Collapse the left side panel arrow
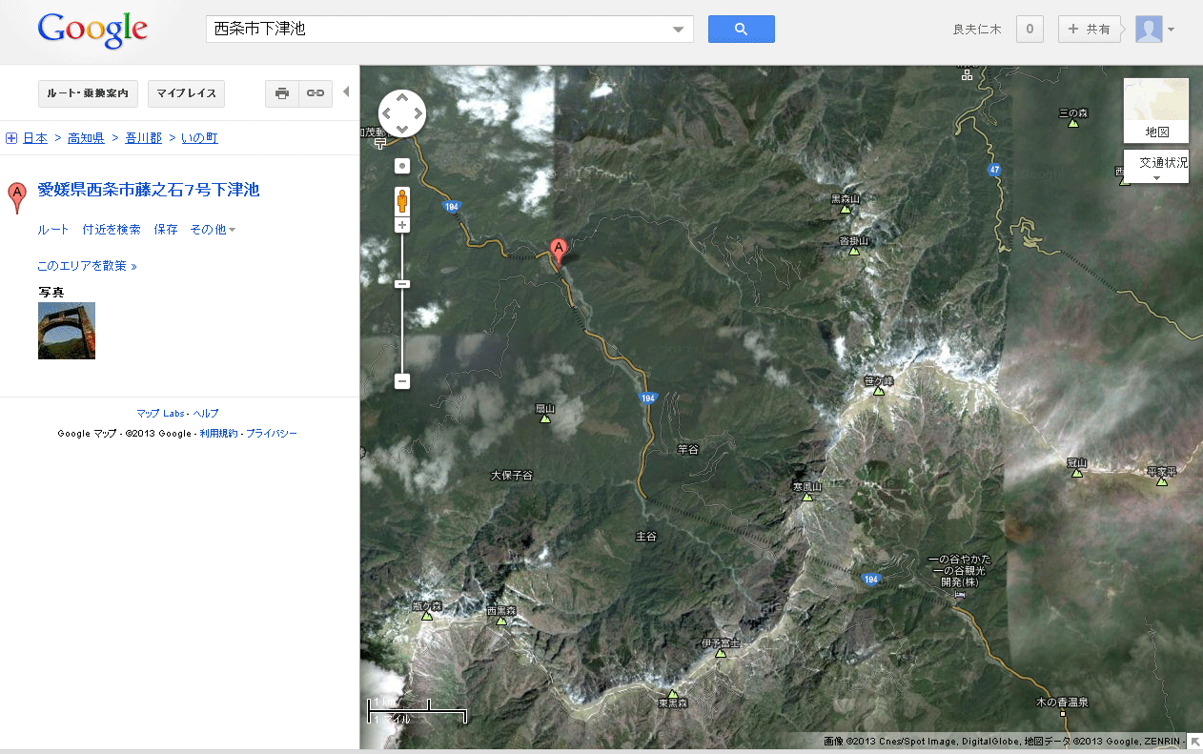This screenshot has width=1203, height=754. (346, 92)
